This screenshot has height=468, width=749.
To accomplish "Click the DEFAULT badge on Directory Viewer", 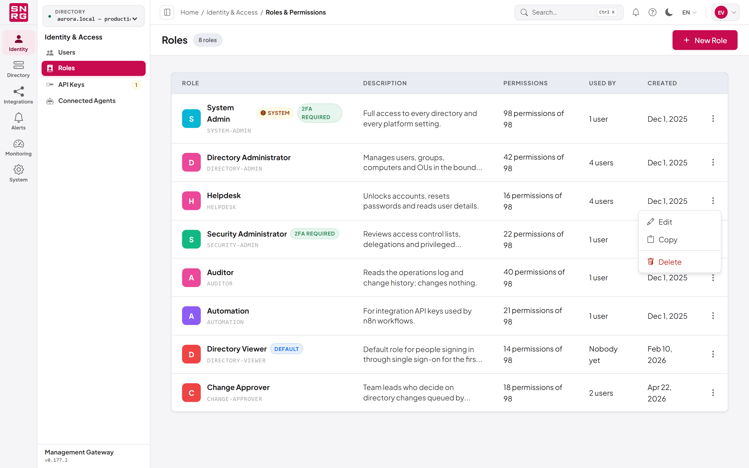I will (286, 349).
